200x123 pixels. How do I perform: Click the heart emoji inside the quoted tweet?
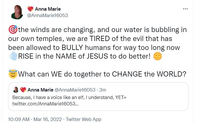pyautogui.click(x=23, y=90)
